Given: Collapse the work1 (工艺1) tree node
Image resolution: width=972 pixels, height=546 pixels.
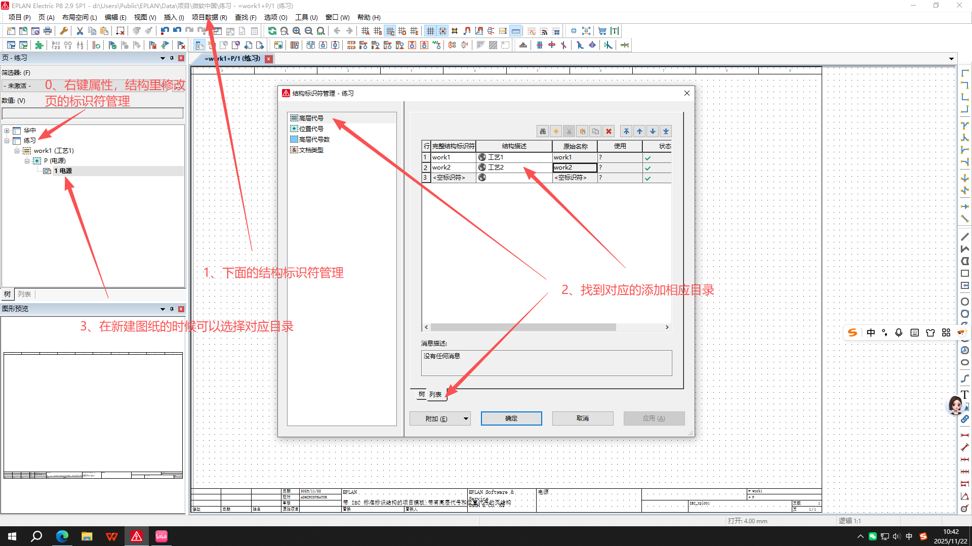Looking at the screenshot, I should [x=17, y=151].
